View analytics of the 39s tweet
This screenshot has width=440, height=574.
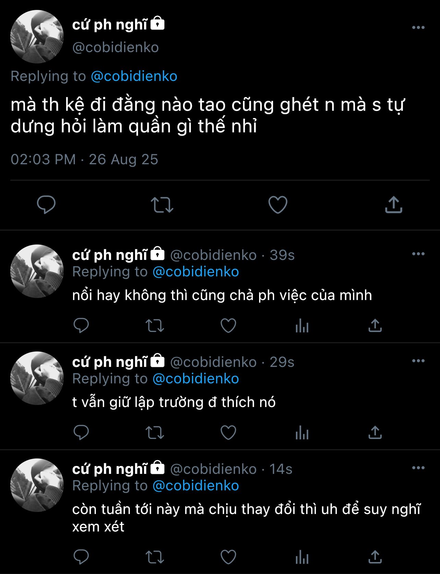click(302, 325)
